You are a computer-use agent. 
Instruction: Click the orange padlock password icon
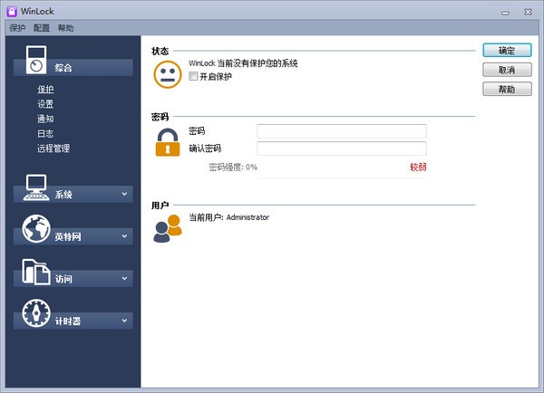[x=167, y=141]
